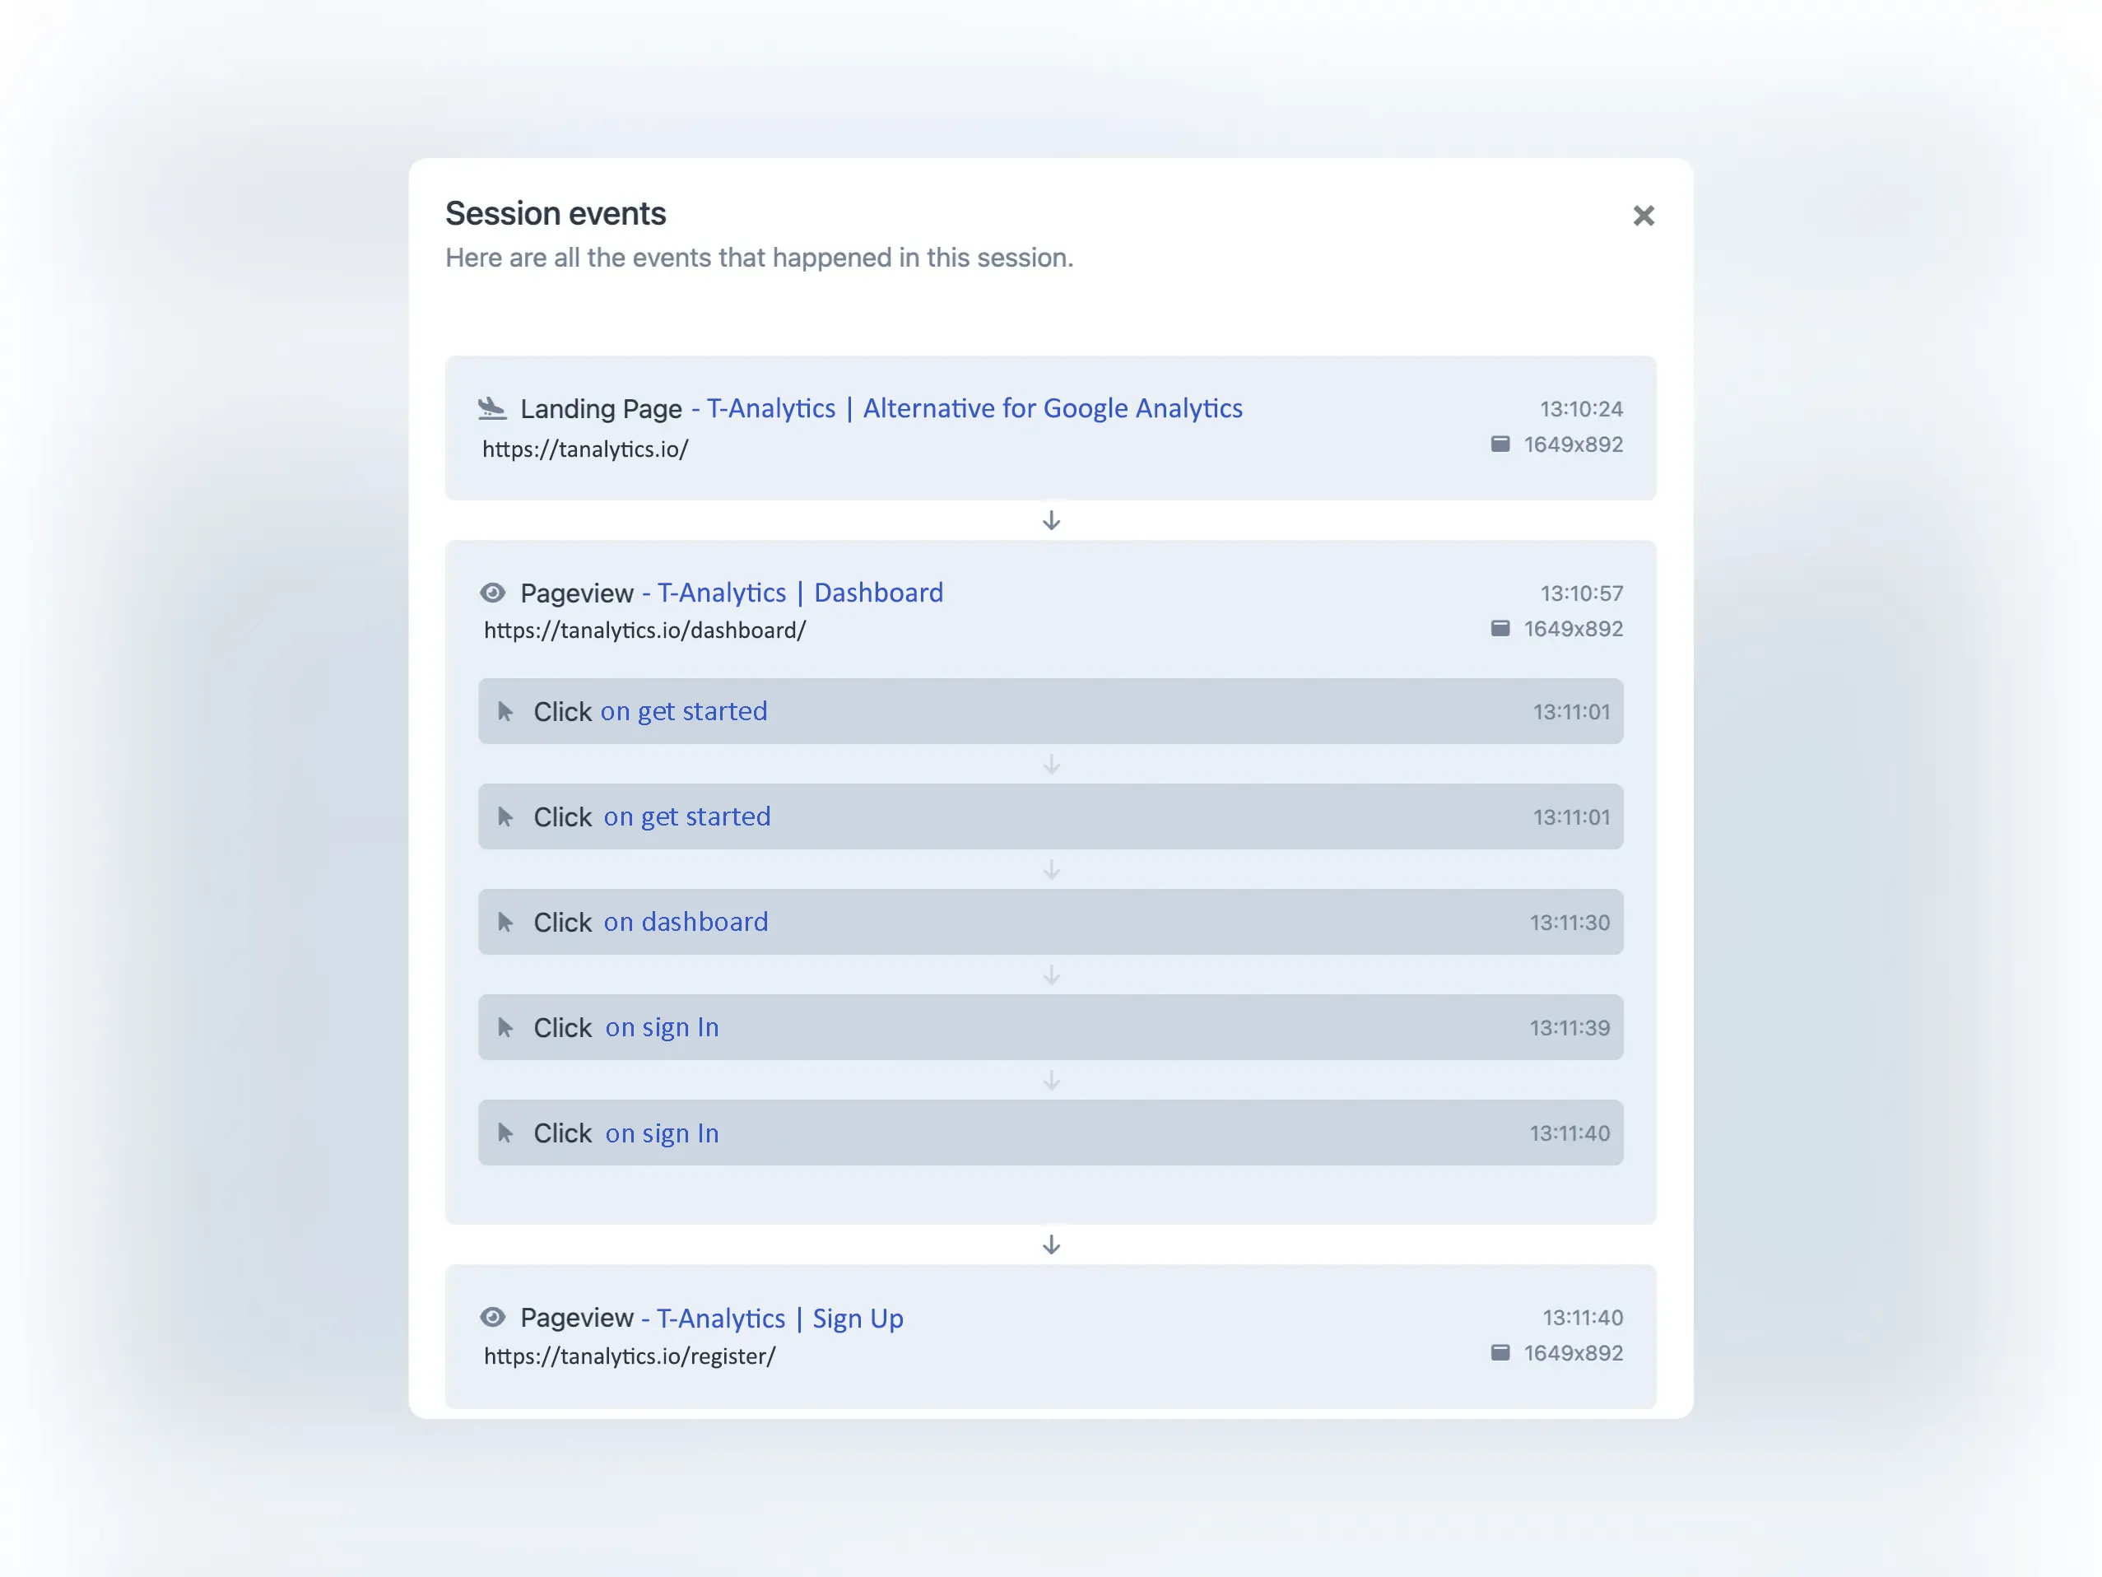Click the cursor icon on first get started click
The height and width of the screenshot is (1577, 2102).
(x=506, y=710)
